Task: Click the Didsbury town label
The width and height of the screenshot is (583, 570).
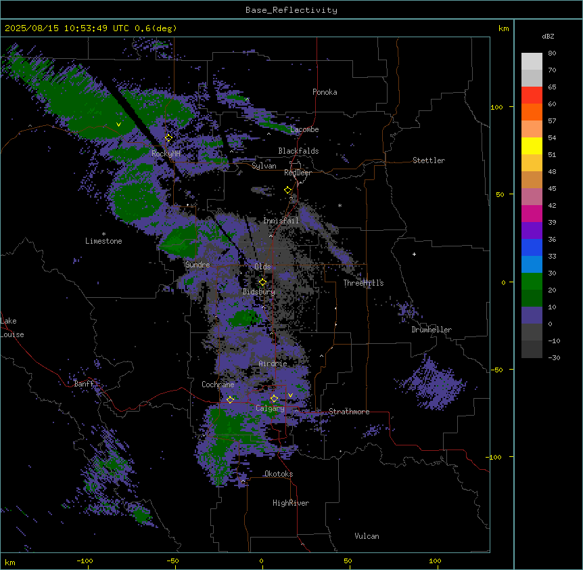Action: [x=259, y=292]
